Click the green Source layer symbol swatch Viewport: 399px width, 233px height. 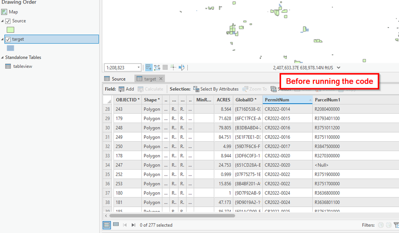tap(10, 30)
